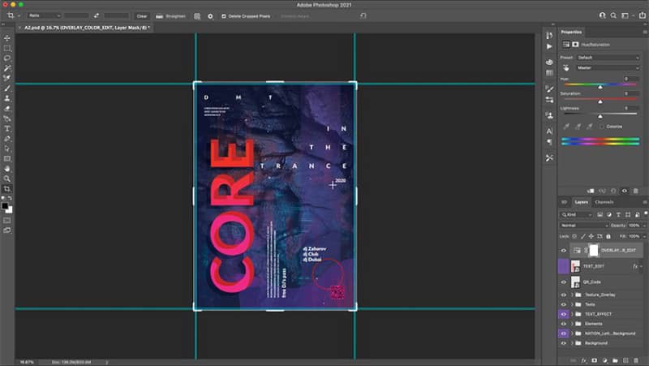Hide the Elements group
This screenshot has height=366, width=649.
pyautogui.click(x=563, y=324)
